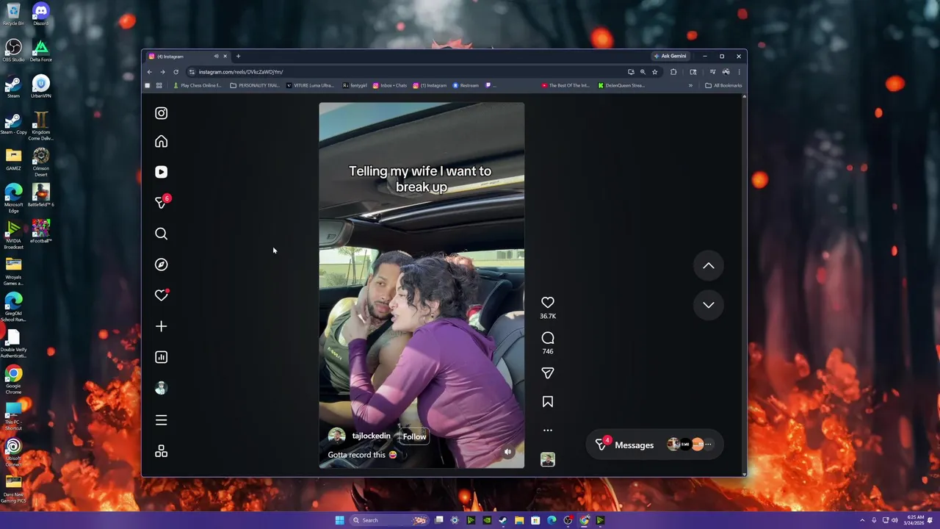Follow the tajlockedin account
Screen dimensions: 940x529
[x=414, y=436]
